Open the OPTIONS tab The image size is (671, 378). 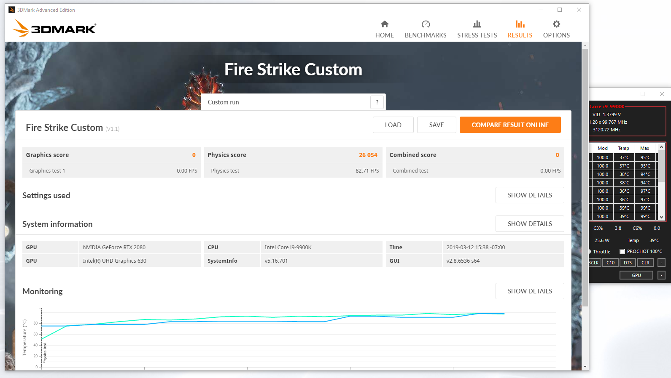click(556, 29)
